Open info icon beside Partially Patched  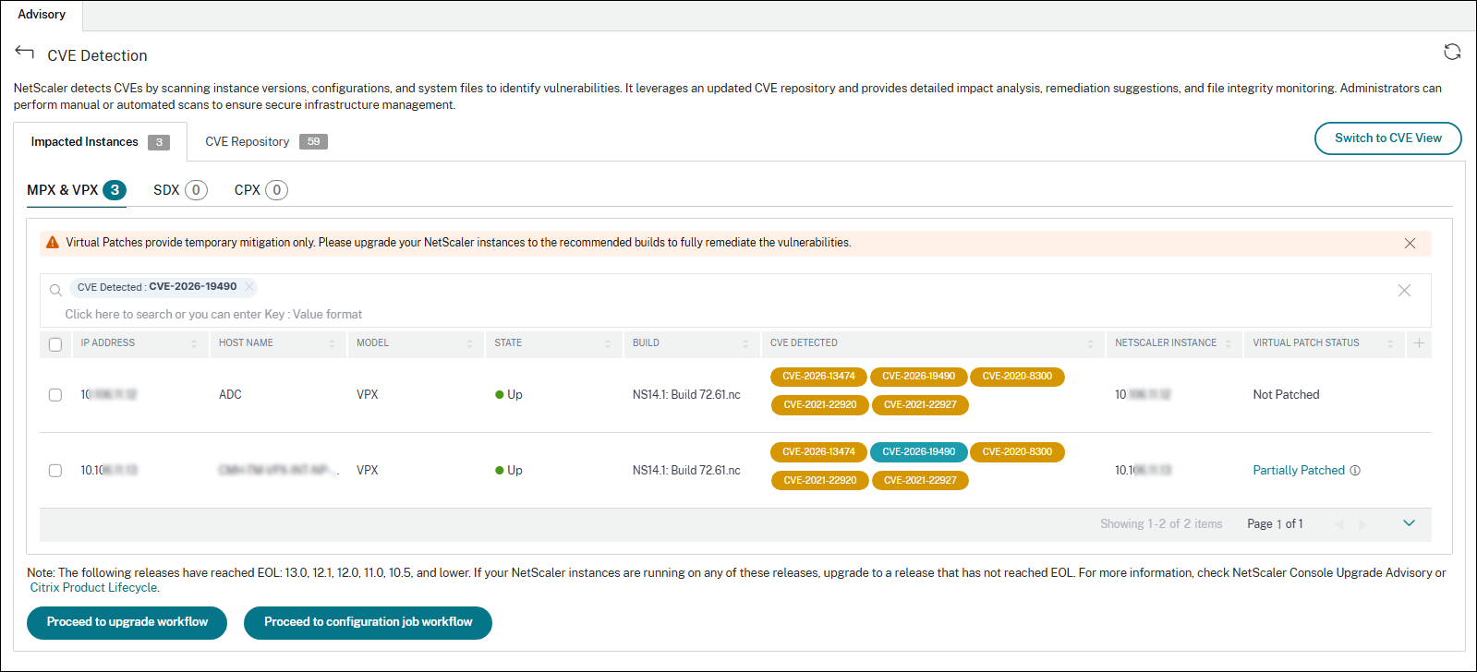[1355, 470]
